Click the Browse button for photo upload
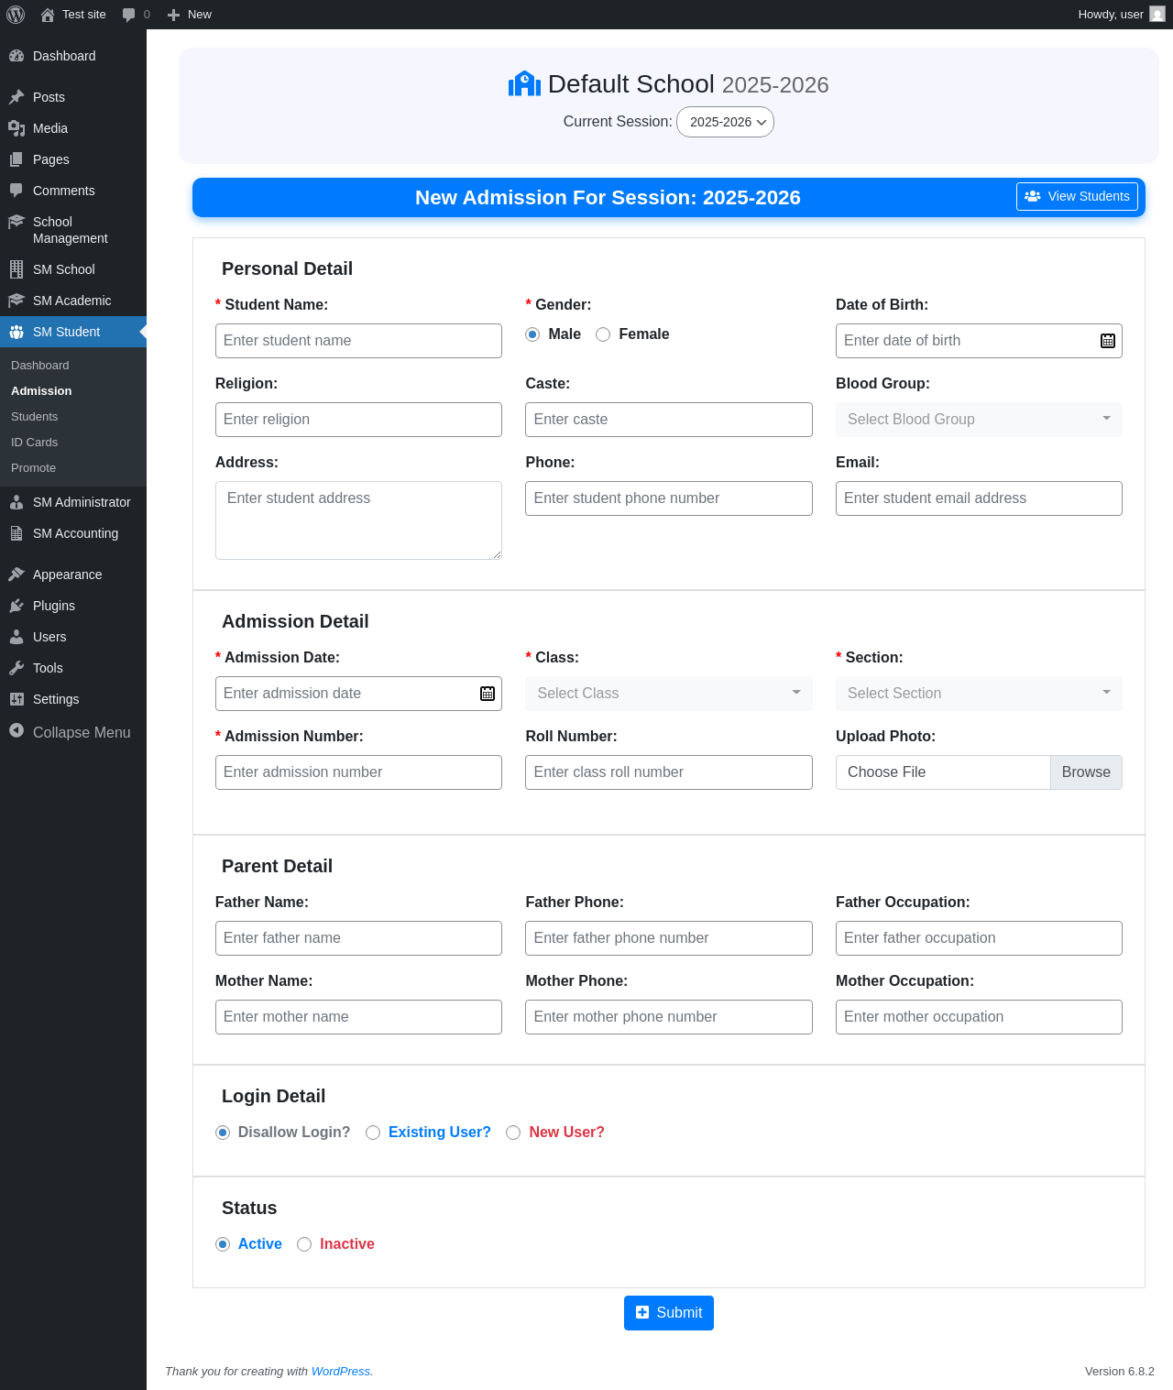This screenshot has height=1390, width=1173. click(1086, 772)
